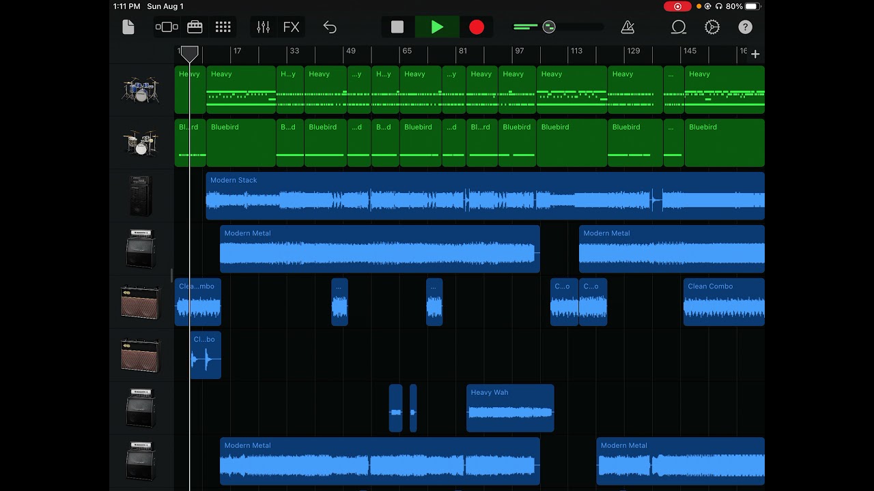Select the Heavy drum kit track icon
874x491 pixels.
click(141, 89)
